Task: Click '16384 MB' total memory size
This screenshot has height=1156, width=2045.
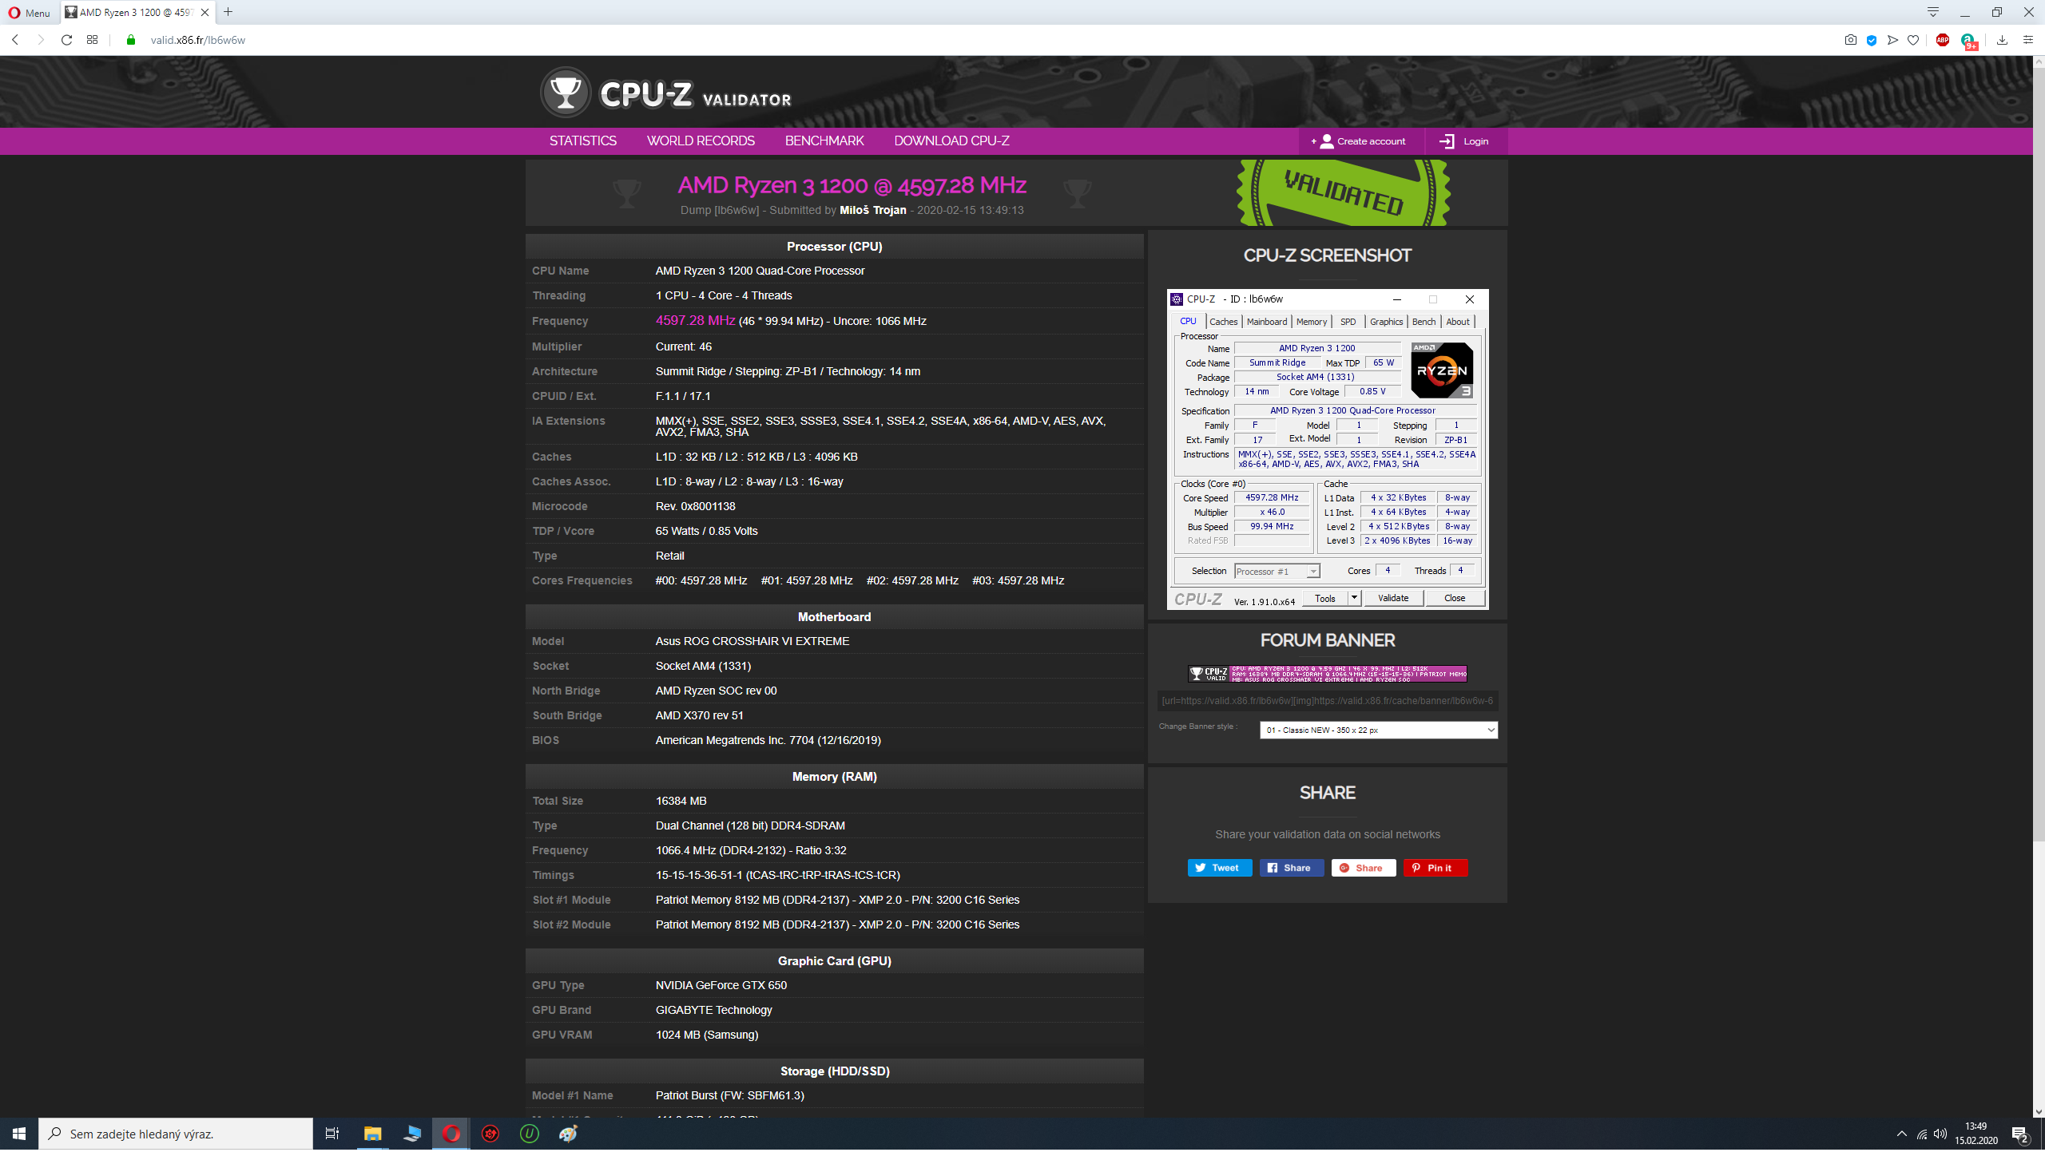Action: click(x=681, y=801)
